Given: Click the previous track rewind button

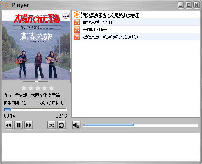Looking at the screenshot, I should tap(9, 125).
